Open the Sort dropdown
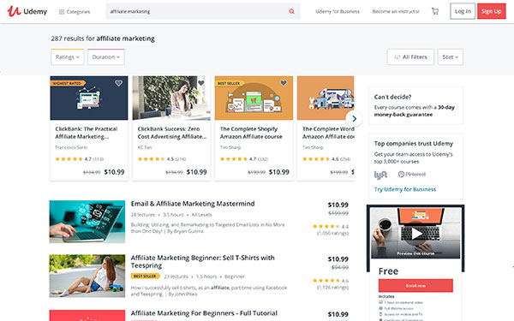 coord(451,57)
